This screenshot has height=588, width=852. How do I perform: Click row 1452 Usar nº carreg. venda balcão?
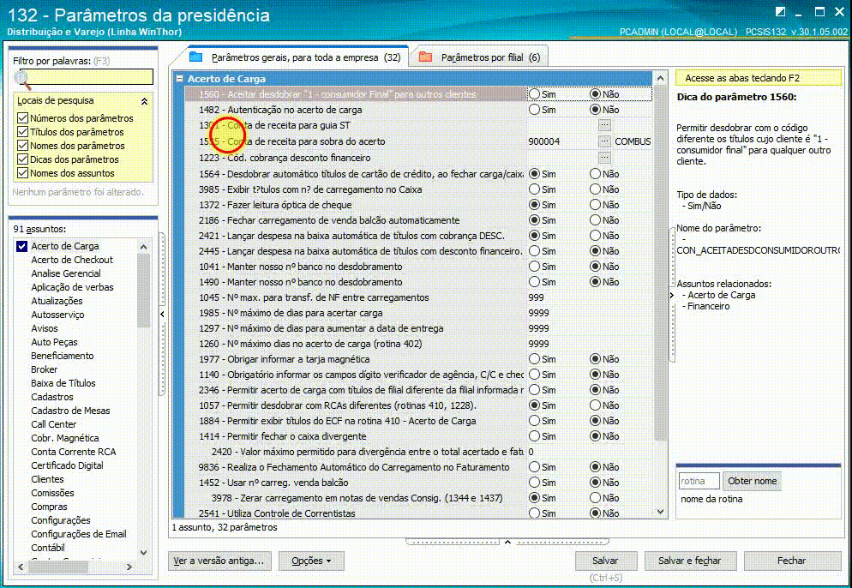[x=418, y=483]
